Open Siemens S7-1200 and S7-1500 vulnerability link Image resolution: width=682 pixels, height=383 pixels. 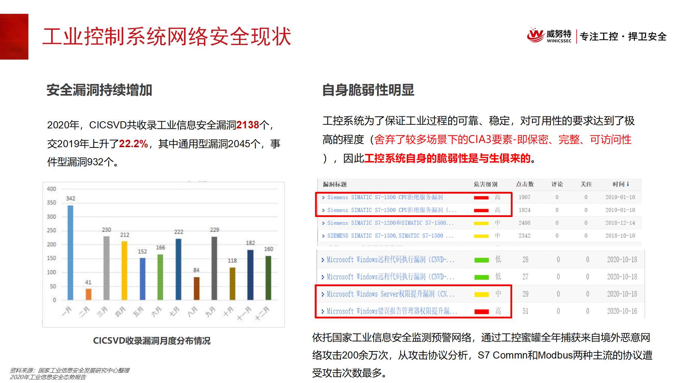click(x=390, y=223)
